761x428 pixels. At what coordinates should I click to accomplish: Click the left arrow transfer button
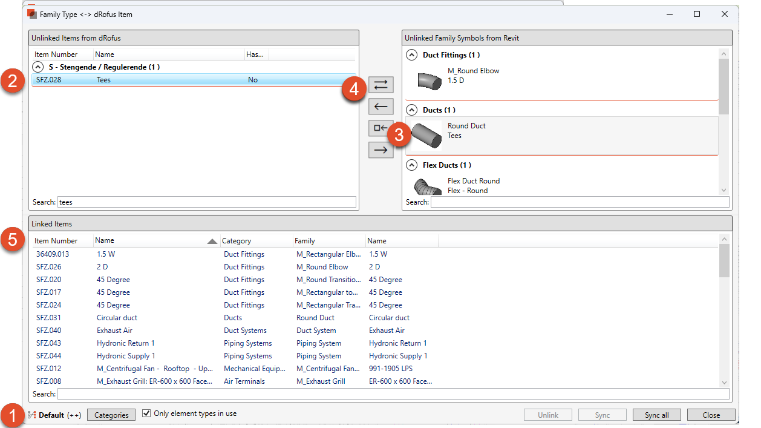(381, 107)
